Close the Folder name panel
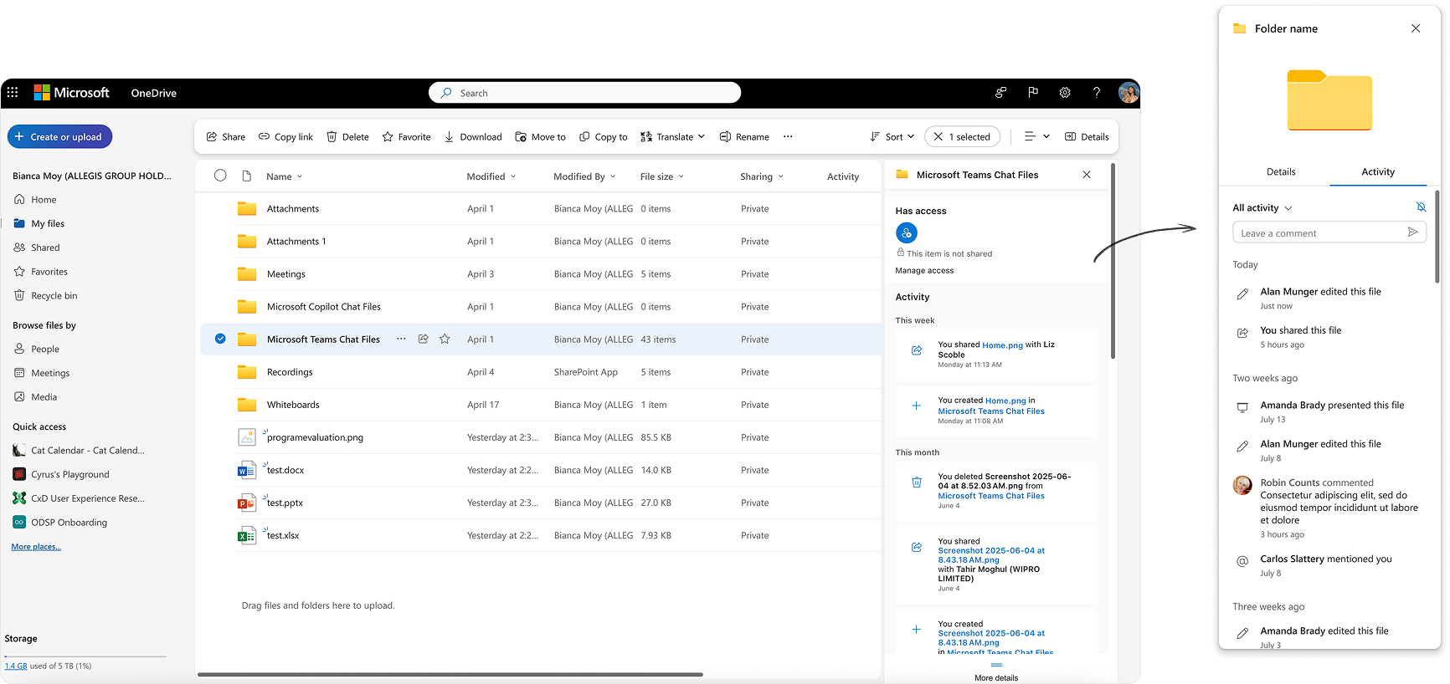The height and width of the screenshot is (684, 1450). point(1416,28)
